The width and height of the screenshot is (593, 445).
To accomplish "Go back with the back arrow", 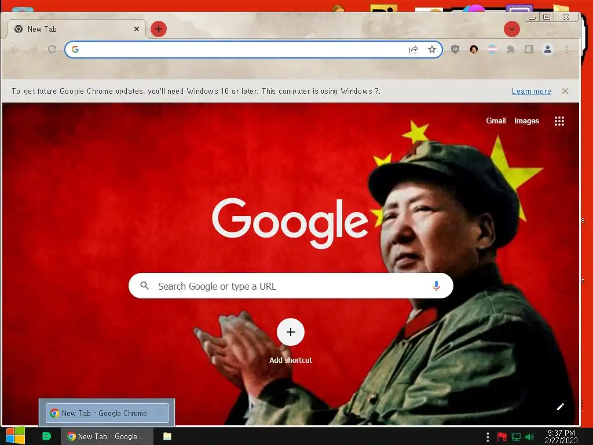I will point(15,49).
